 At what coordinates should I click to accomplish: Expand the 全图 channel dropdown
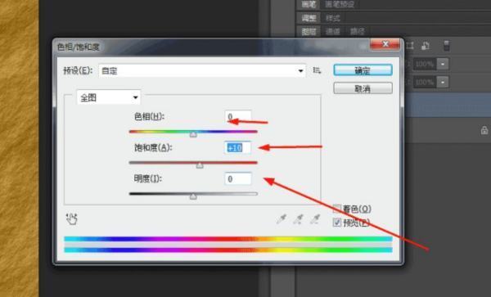click(109, 97)
